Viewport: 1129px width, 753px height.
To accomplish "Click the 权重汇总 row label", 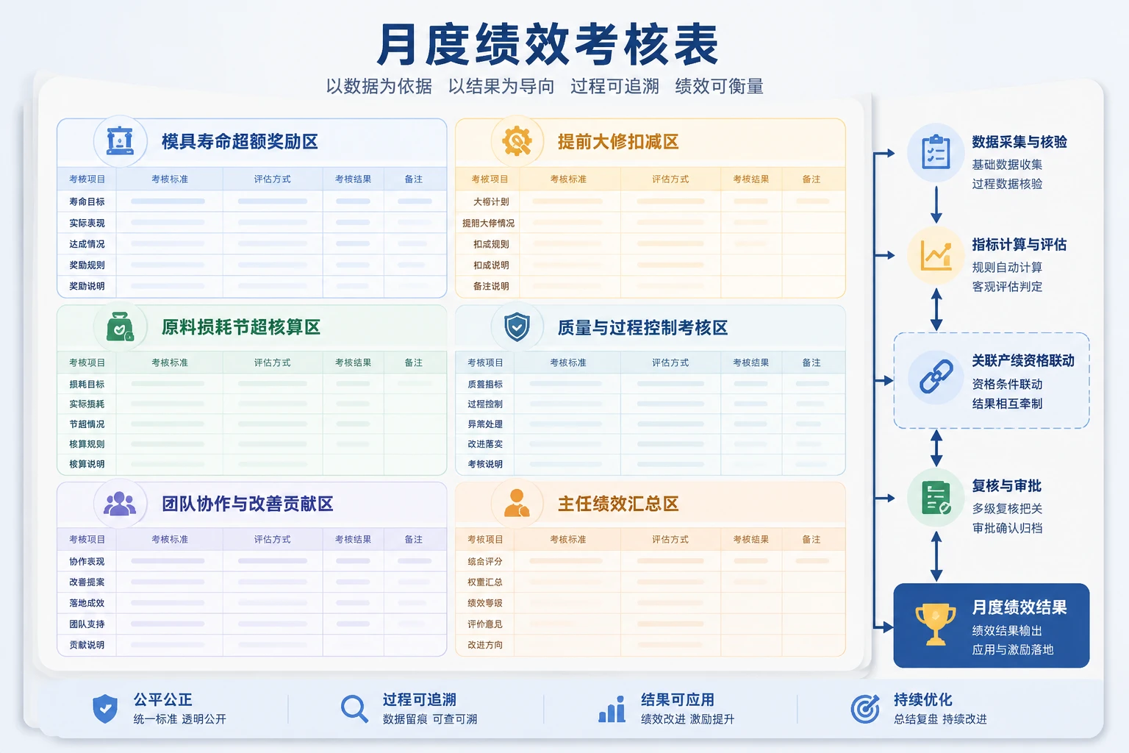I will [485, 582].
